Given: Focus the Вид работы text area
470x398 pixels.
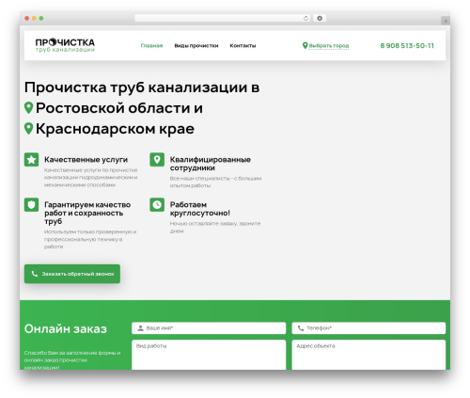Looking at the screenshot, I should coord(209,355).
